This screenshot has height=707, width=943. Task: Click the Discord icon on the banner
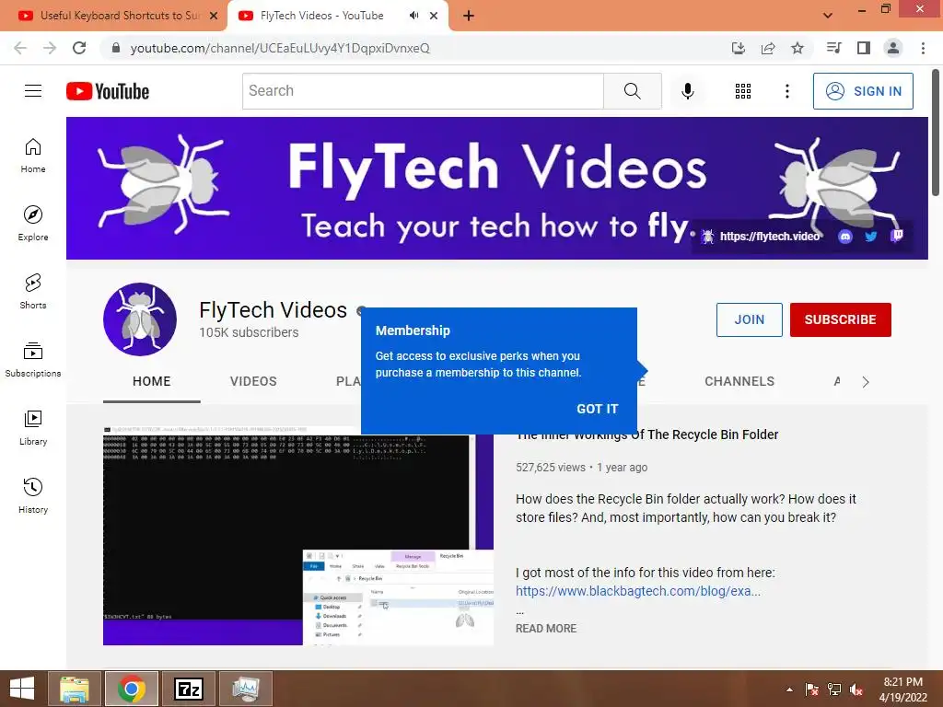click(x=845, y=237)
